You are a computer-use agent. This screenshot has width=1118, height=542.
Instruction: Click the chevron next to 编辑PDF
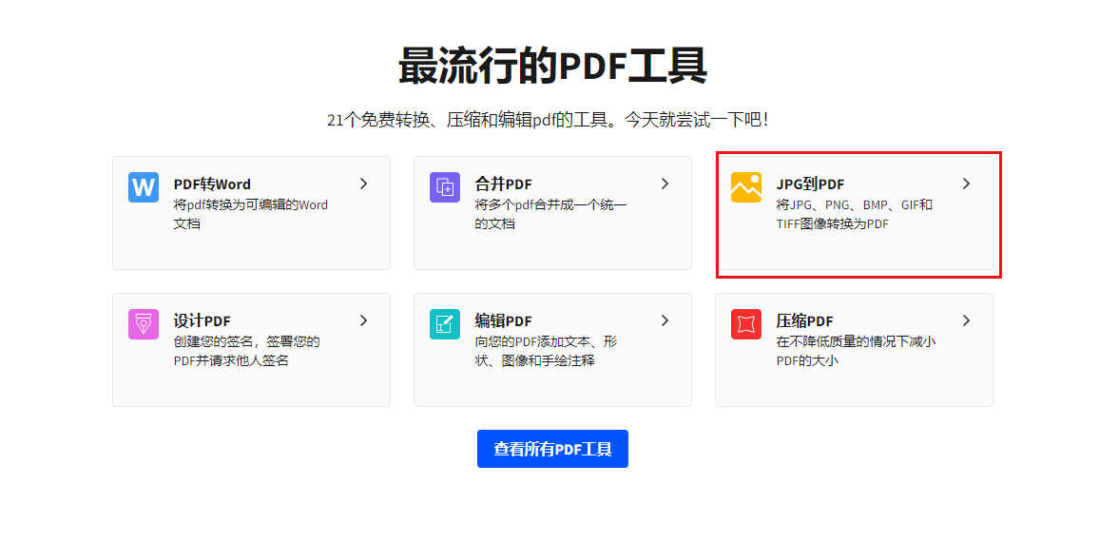pyautogui.click(x=665, y=320)
